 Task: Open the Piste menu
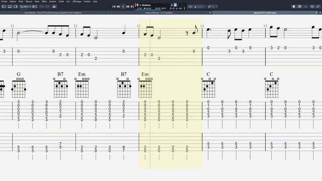click(x=21, y=2)
